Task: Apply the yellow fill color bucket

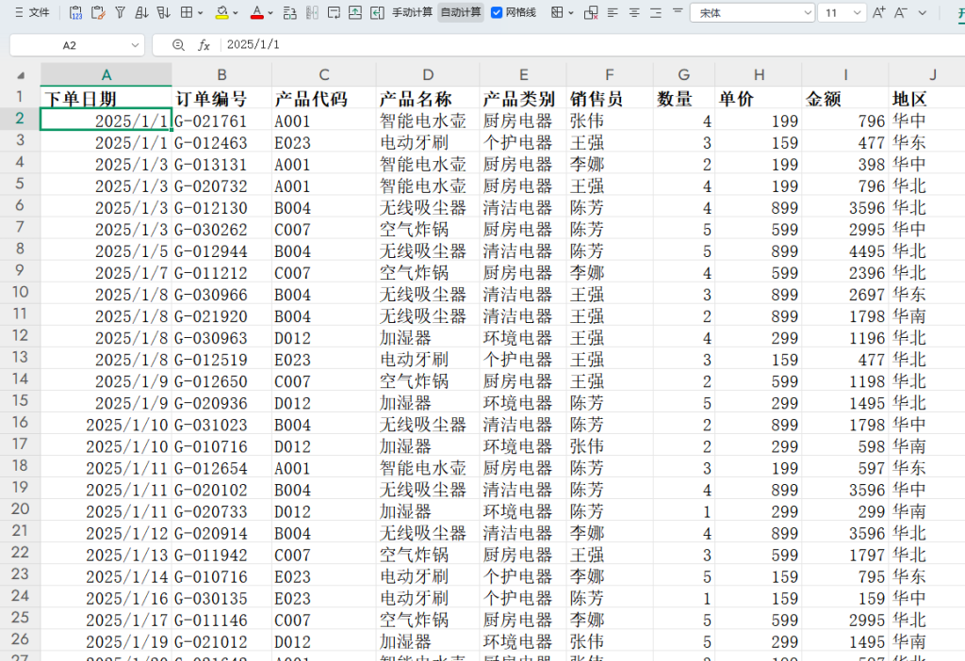Action: [221, 12]
